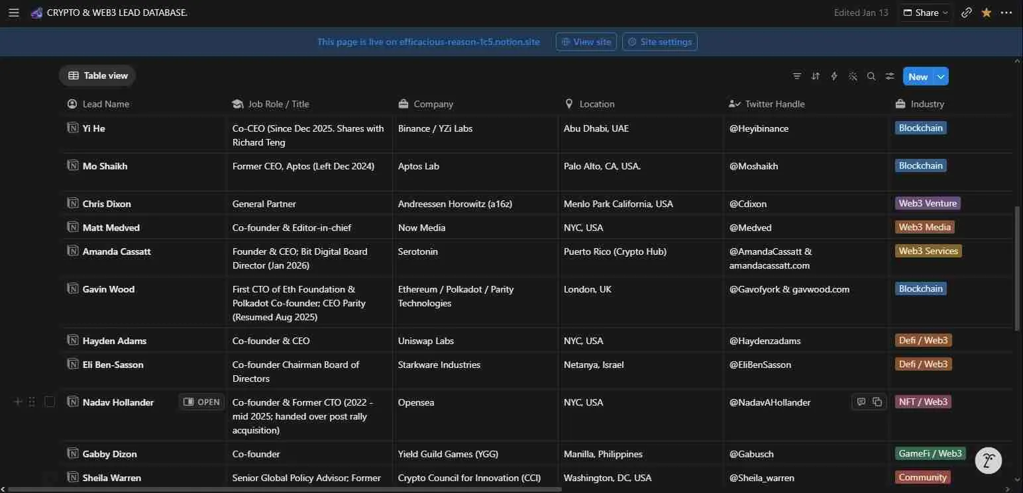The width and height of the screenshot is (1023, 493).
Task: Click the View site button
Action: click(586, 42)
